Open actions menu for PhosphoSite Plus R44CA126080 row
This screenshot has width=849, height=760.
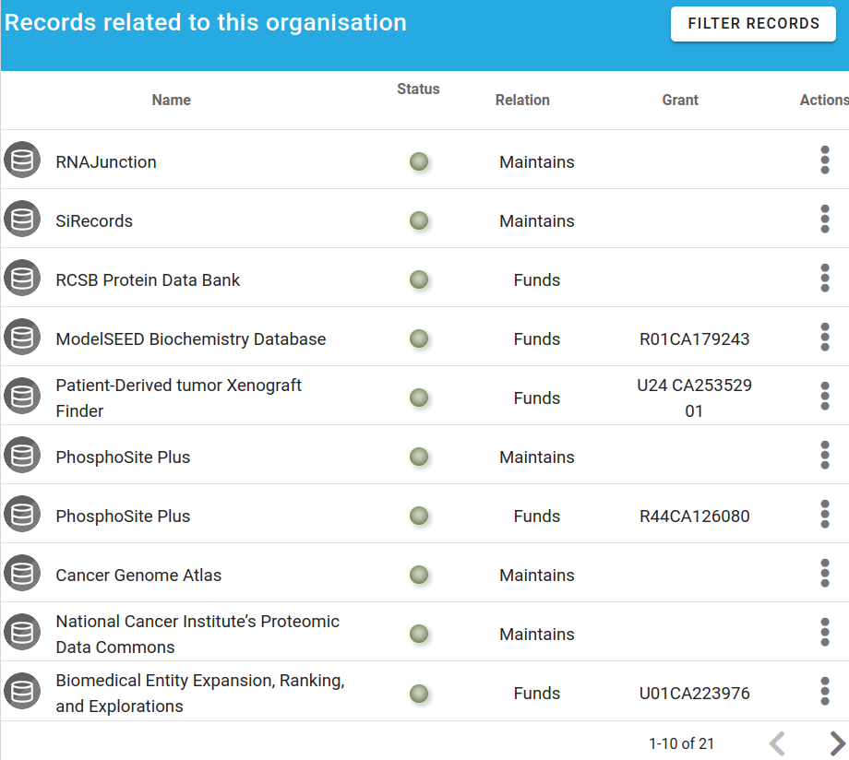click(825, 514)
